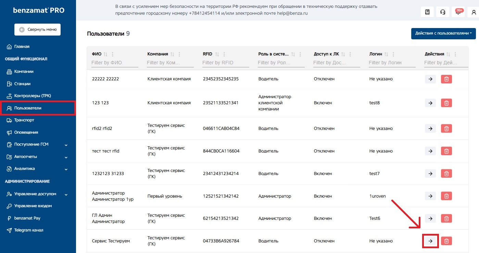Sort the ФИО column using sort arrows
The height and width of the screenshot is (253, 479).
[105, 54]
